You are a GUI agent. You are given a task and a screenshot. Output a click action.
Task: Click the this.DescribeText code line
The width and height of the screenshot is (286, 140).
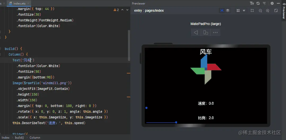point(49,123)
